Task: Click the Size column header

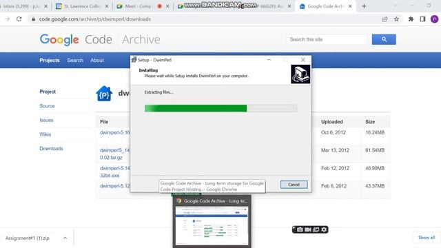Action: 370,122
